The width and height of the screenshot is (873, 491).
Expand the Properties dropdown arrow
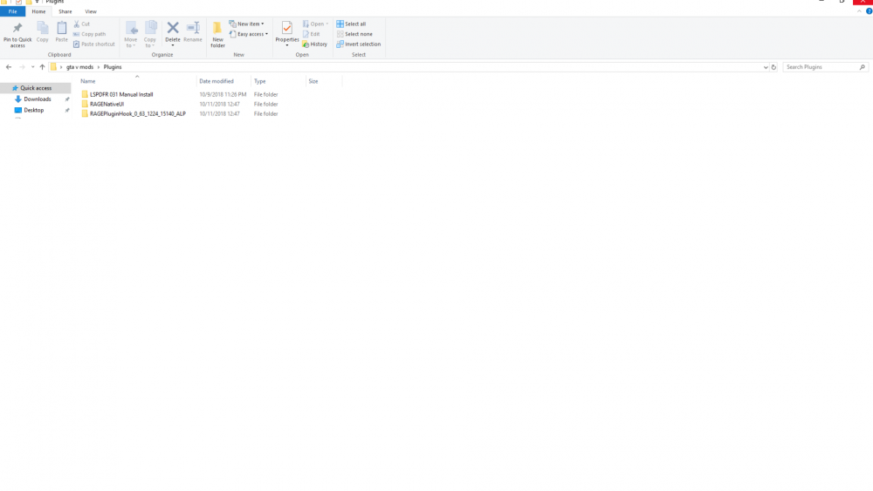click(286, 45)
